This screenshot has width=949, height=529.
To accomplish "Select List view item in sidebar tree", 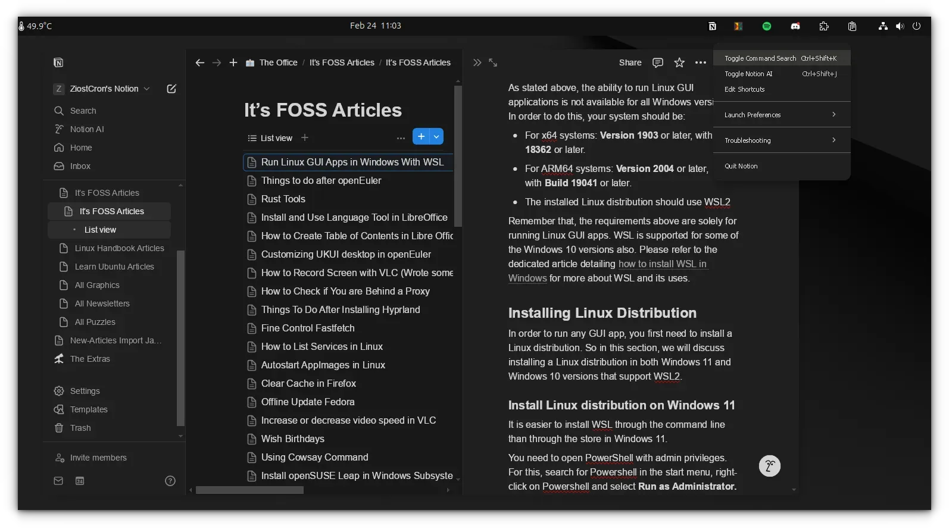I will pyautogui.click(x=110, y=230).
